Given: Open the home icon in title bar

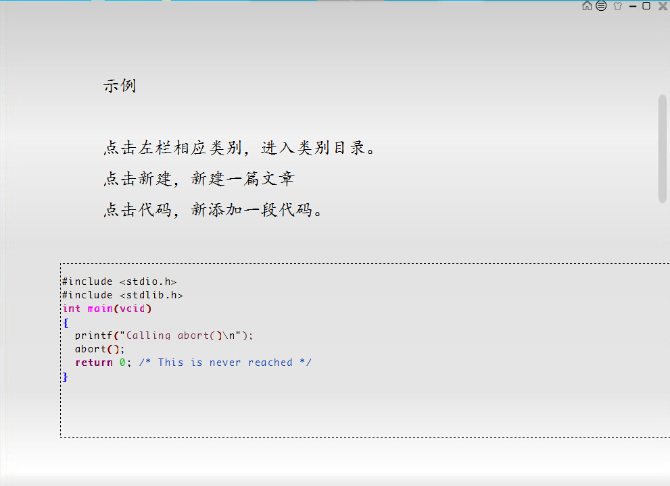Looking at the screenshot, I should point(587,5).
